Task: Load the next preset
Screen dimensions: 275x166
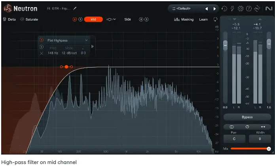Action: [215, 9]
